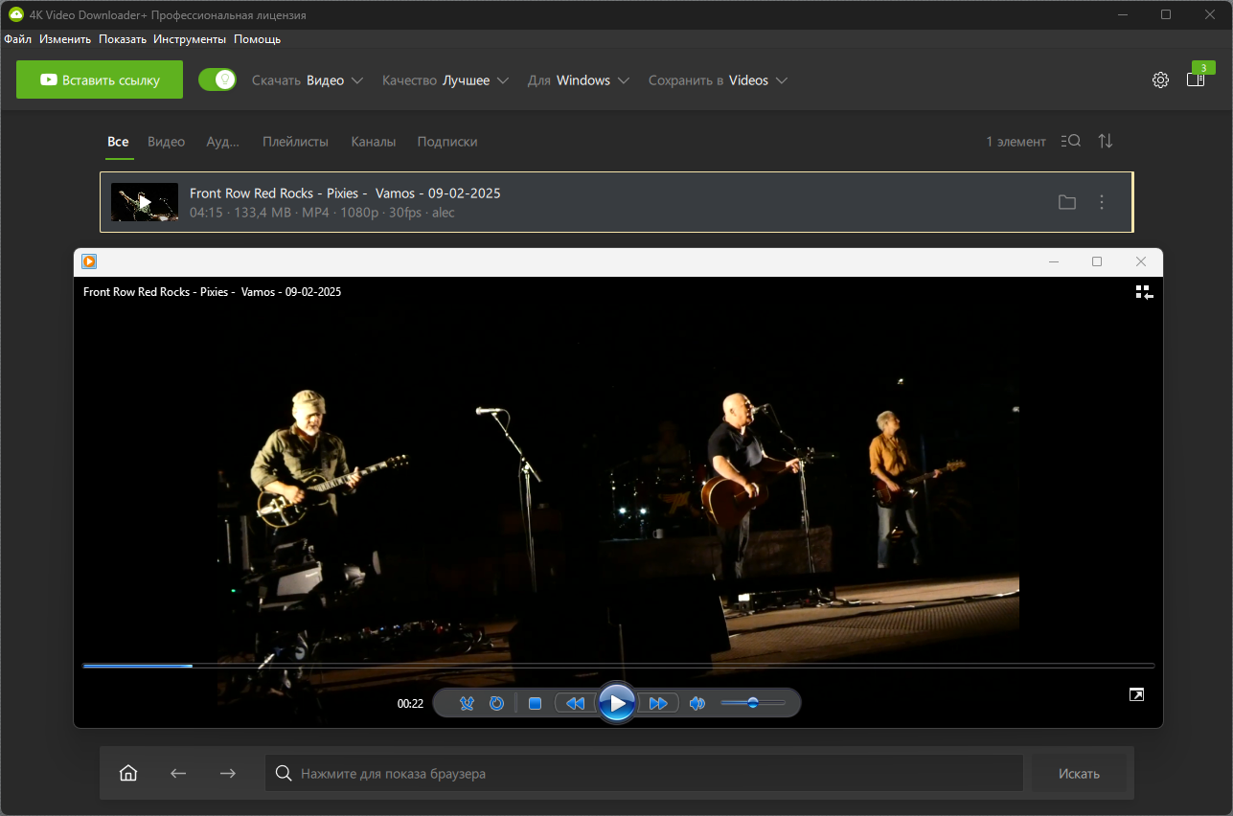Switch to the Подписки tab
The height and width of the screenshot is (816, 1233).
coord(447,142)
